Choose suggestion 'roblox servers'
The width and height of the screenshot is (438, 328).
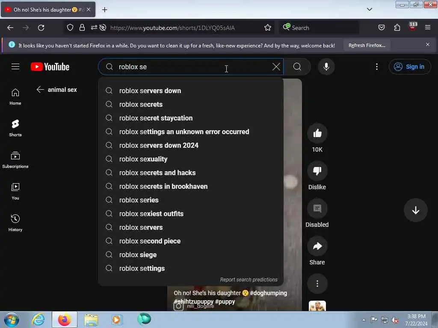(190, 227)
